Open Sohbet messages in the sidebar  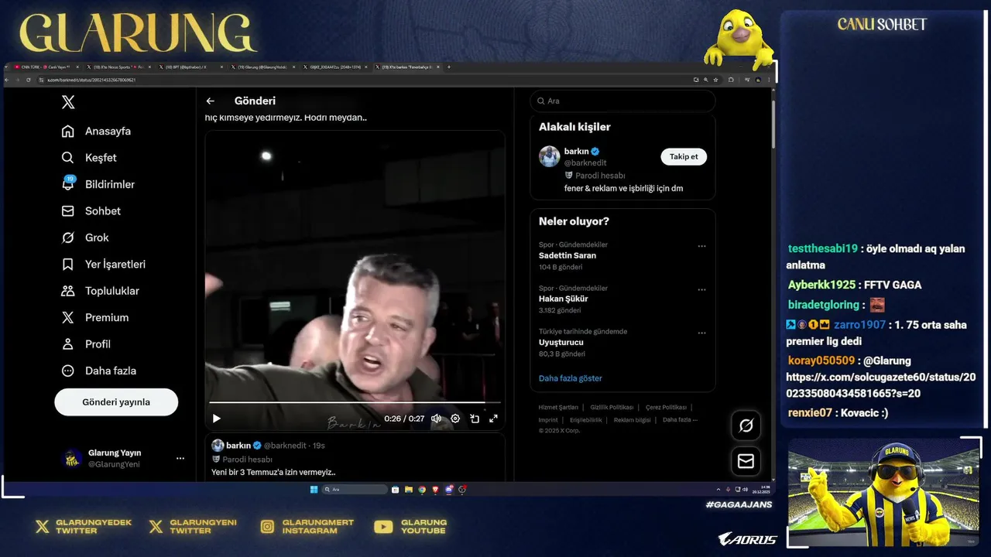pos(91,211)
